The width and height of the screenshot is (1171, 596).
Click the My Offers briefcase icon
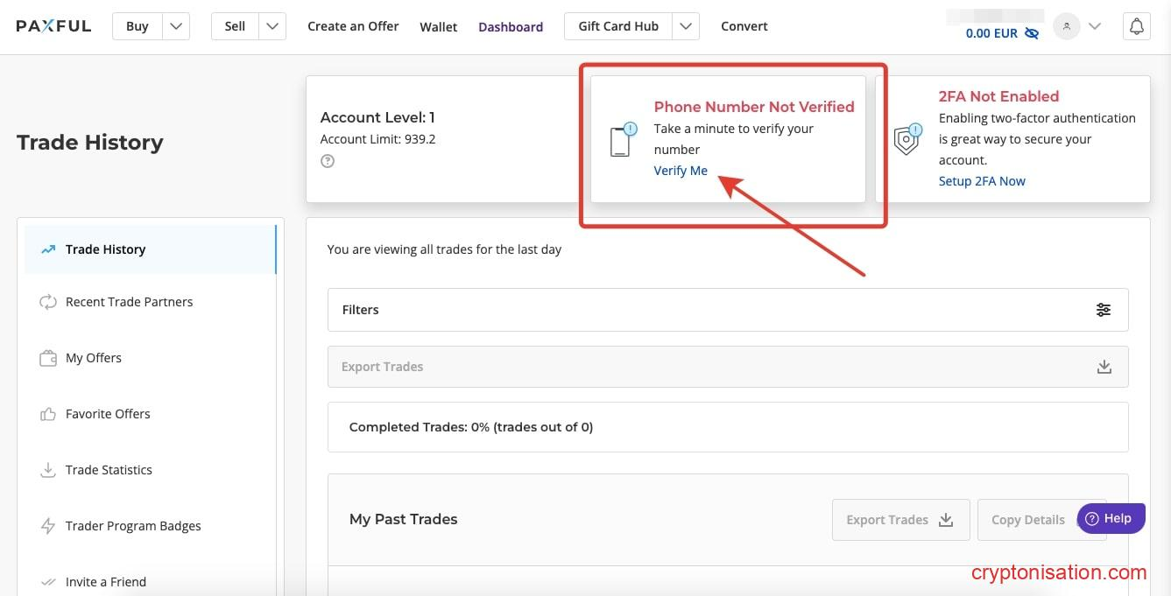(x=48, y=358)
